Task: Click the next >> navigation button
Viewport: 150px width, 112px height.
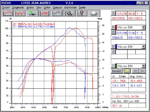Action: click(x=142, y=71)
